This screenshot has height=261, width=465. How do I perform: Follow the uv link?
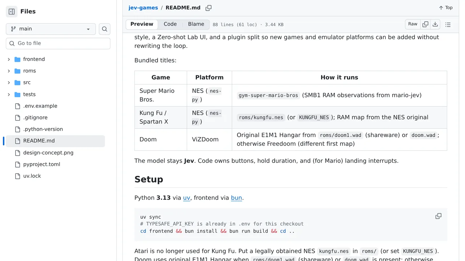pyautogui.click(x=187, y=198)
